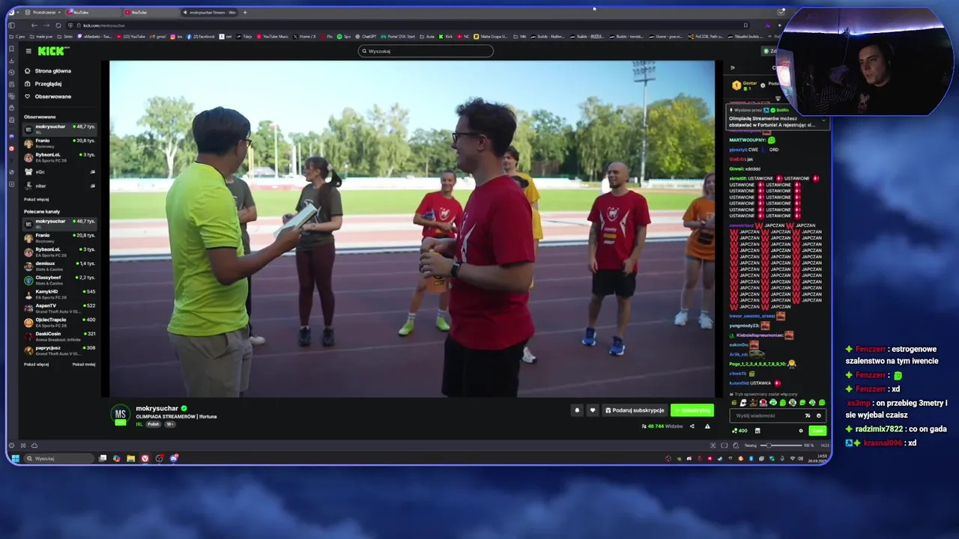Show more followed channels (Pokaż więcej)
Image resolution: width=959 pixels, height=539 pixels.
pyautogui.click(x=36, y=199)
